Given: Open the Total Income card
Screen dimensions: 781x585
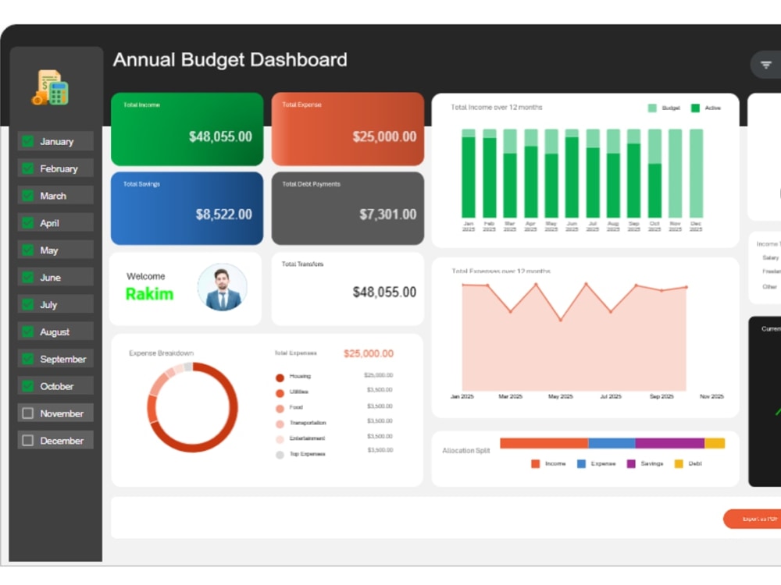Looking at the screenshot, I should coord(187,129).
